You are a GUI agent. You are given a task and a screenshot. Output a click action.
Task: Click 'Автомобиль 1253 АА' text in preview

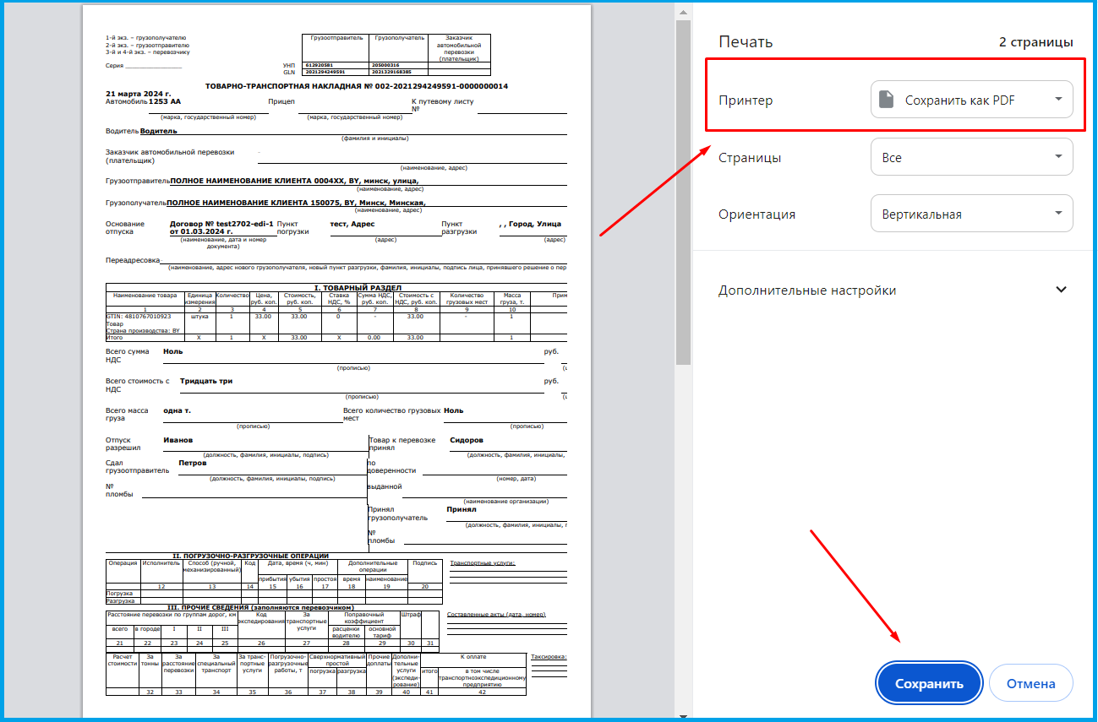coord(143,100)
